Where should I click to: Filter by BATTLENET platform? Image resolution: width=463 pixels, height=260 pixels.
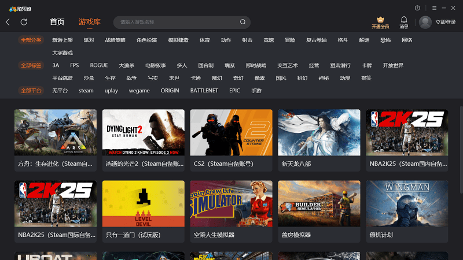click(204, 91)
